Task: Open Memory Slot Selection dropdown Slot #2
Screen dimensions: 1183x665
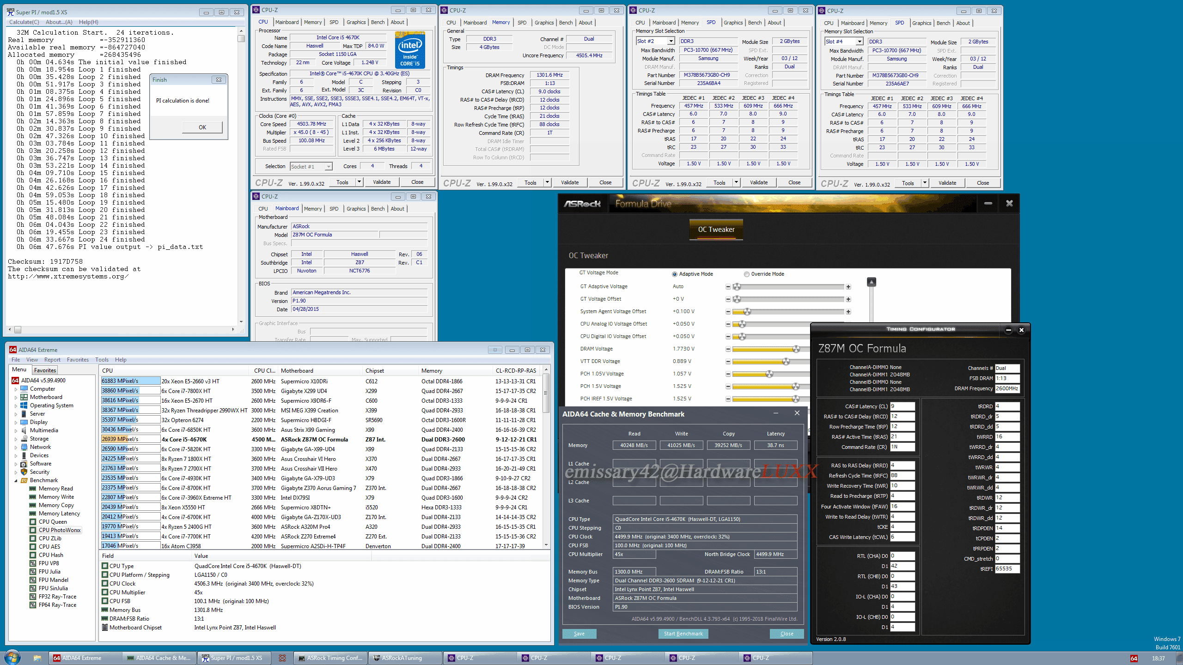Action: pyautogui.click(x=671, y=41)
